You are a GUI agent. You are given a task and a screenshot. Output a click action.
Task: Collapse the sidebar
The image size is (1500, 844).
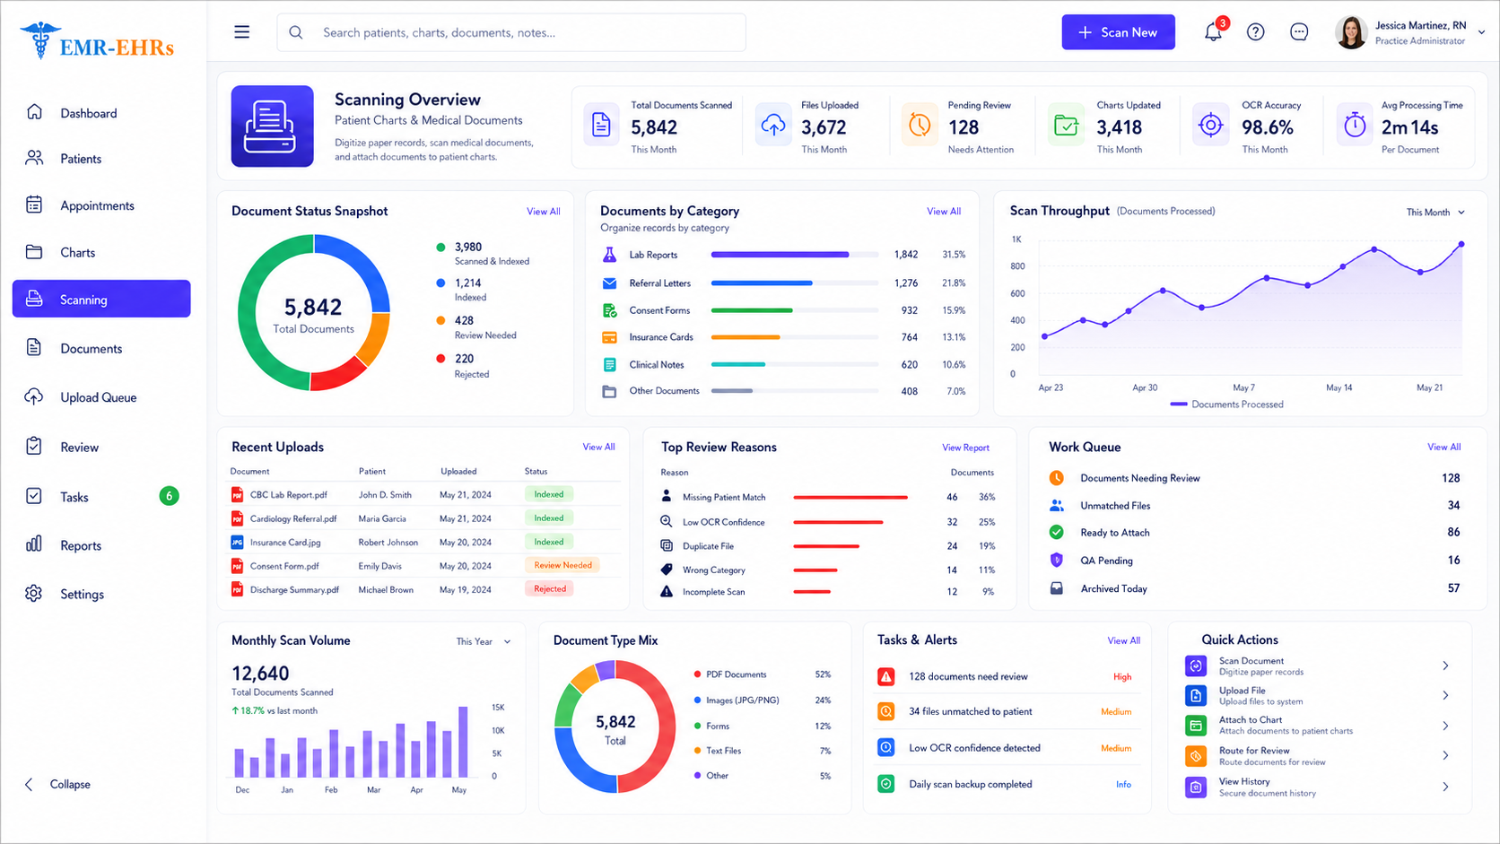[57, 785]
